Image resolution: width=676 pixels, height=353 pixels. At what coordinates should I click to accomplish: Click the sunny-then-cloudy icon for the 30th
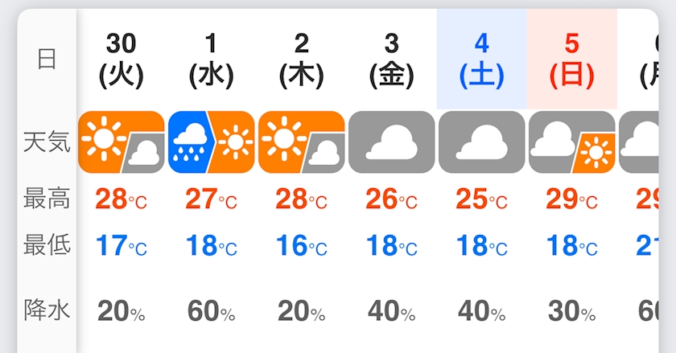click(x=122, y=142)
